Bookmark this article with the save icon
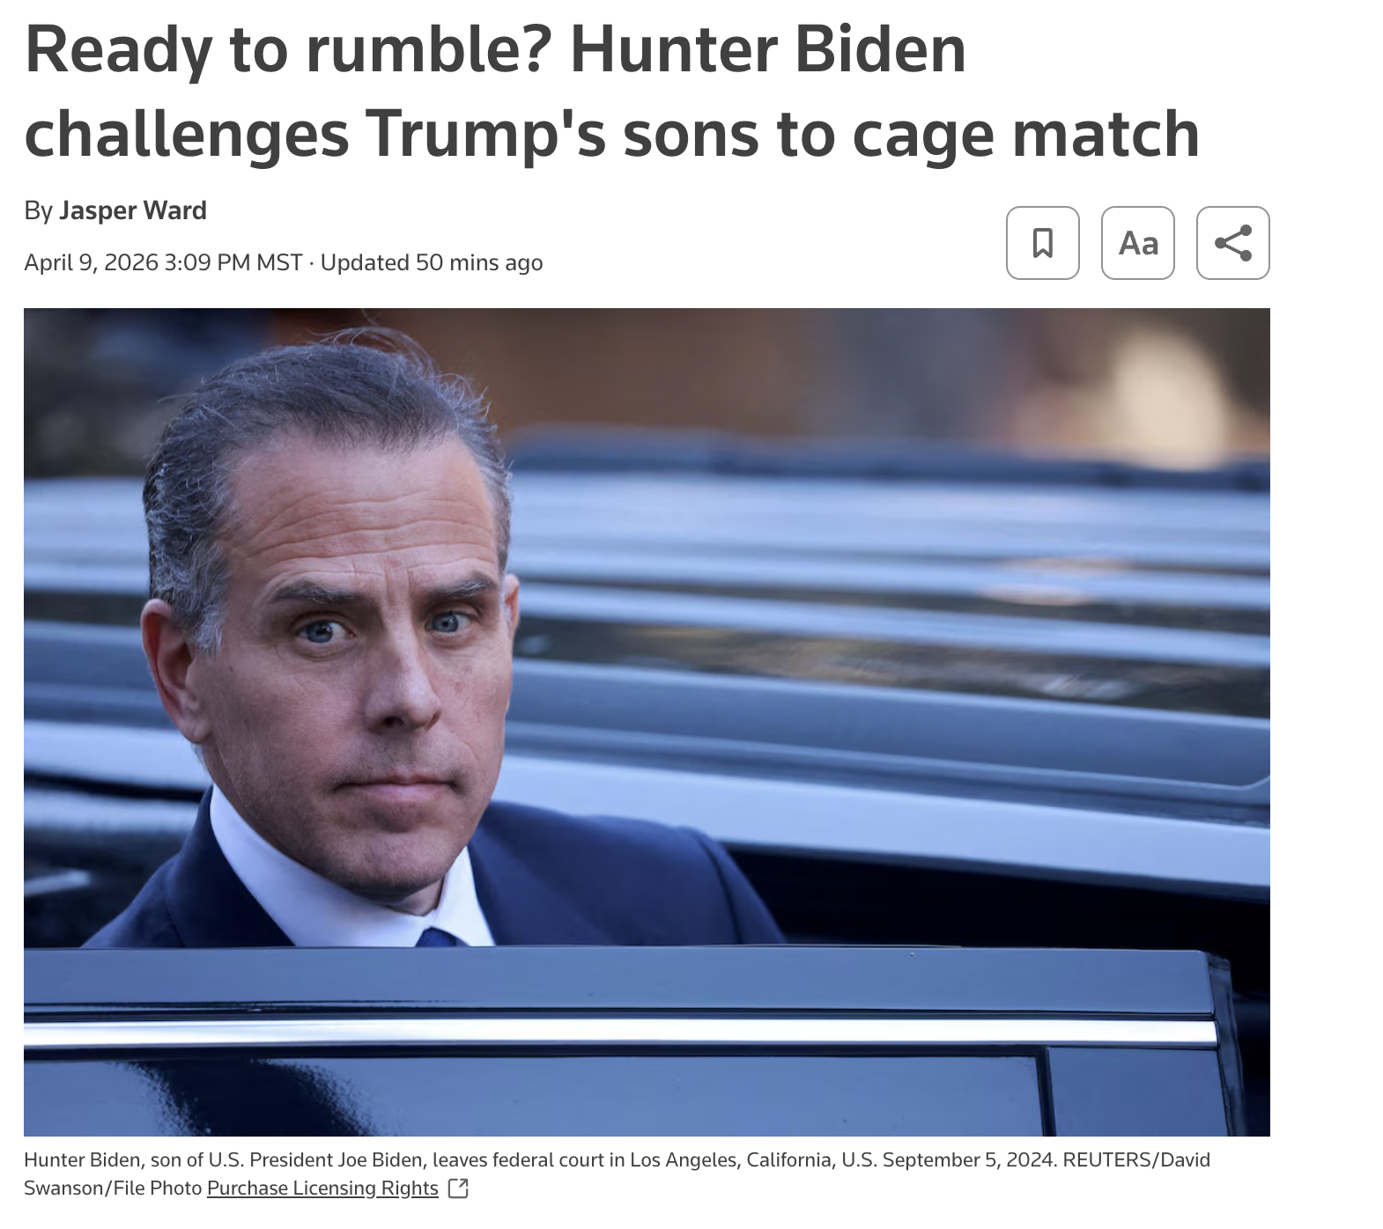The image size is (1383, 1229). click(x=1042, y=243)
